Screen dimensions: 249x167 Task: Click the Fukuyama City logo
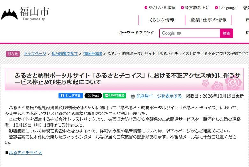(25, 14)
